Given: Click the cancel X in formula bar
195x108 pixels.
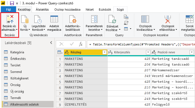Looking at the screenshot, I should [62, 44].
